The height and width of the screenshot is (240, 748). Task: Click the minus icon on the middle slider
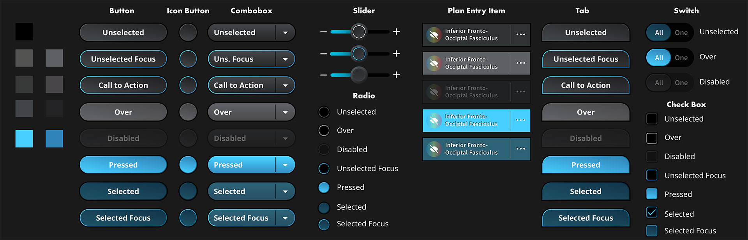coord(323,53)
